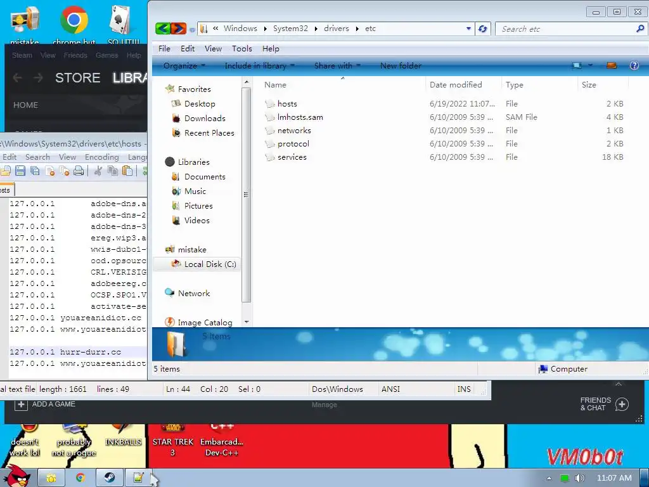Click the change view icon in Explorer
The image size is (649, 487).
(x=577, y=65)
